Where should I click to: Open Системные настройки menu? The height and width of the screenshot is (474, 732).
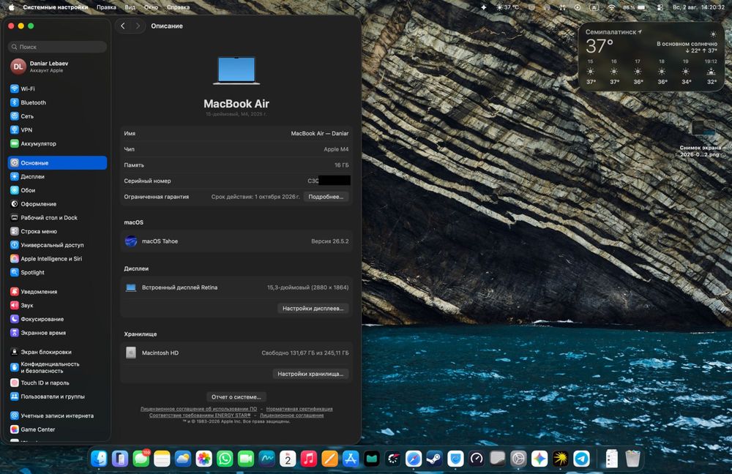pos(55,7)
